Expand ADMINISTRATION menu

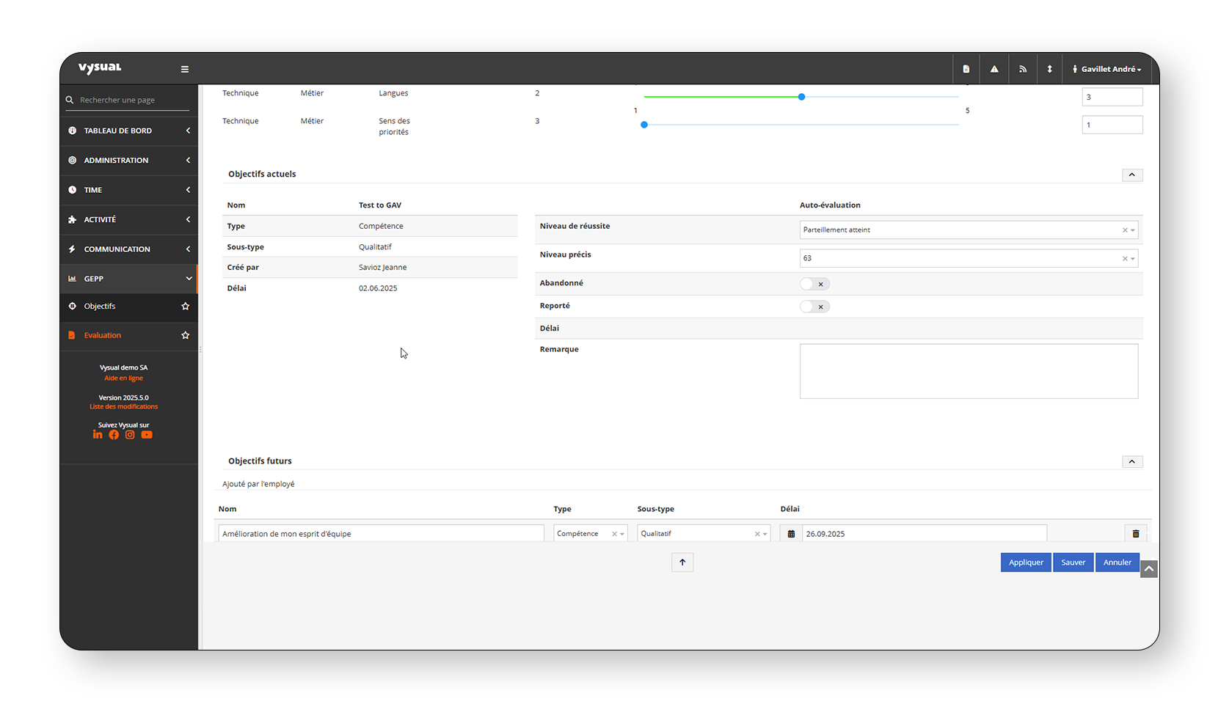point(129,160)
